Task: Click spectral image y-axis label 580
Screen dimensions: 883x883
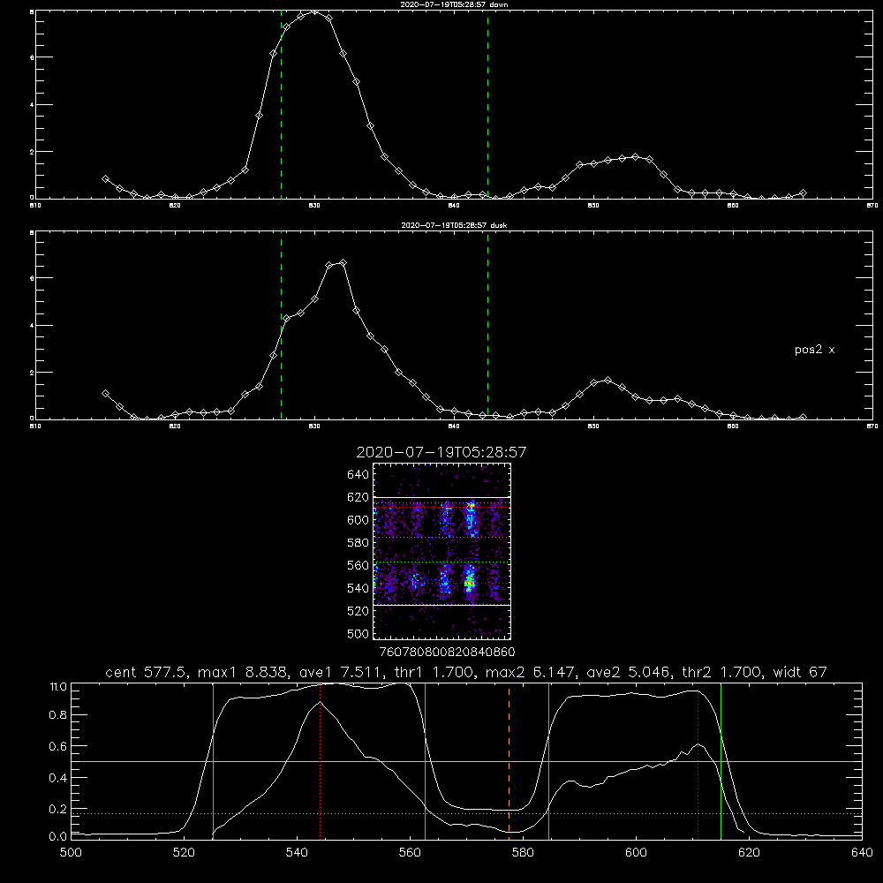Action: (x=358, y=543)
